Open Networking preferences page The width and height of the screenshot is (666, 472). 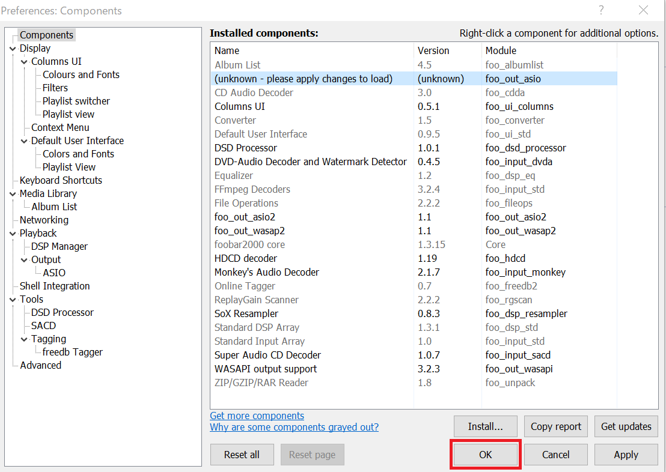tap(44, 220)
